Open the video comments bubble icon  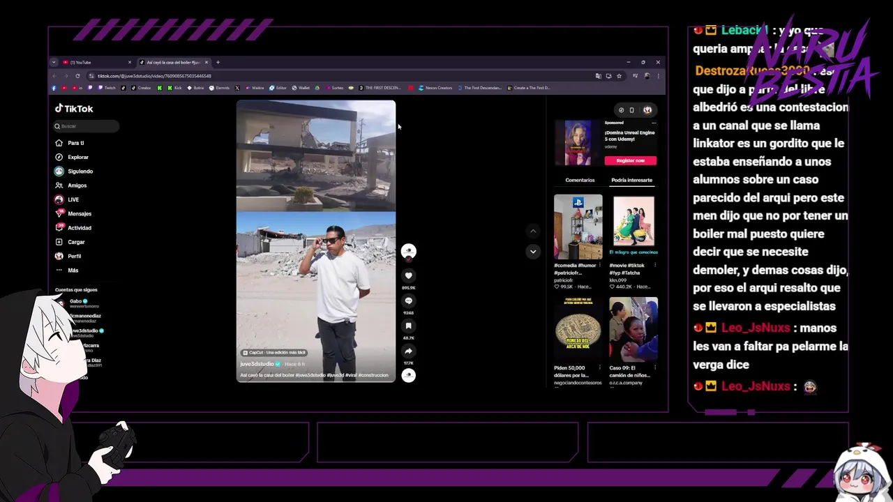[409, 301]
